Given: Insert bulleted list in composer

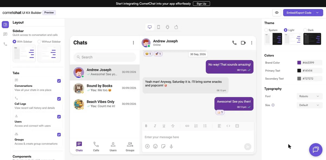Looking at the screenshot, I should [x=205, y=126].
